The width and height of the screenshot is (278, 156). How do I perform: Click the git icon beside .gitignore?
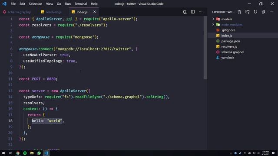pyautogui.click(x=218, y=30)
